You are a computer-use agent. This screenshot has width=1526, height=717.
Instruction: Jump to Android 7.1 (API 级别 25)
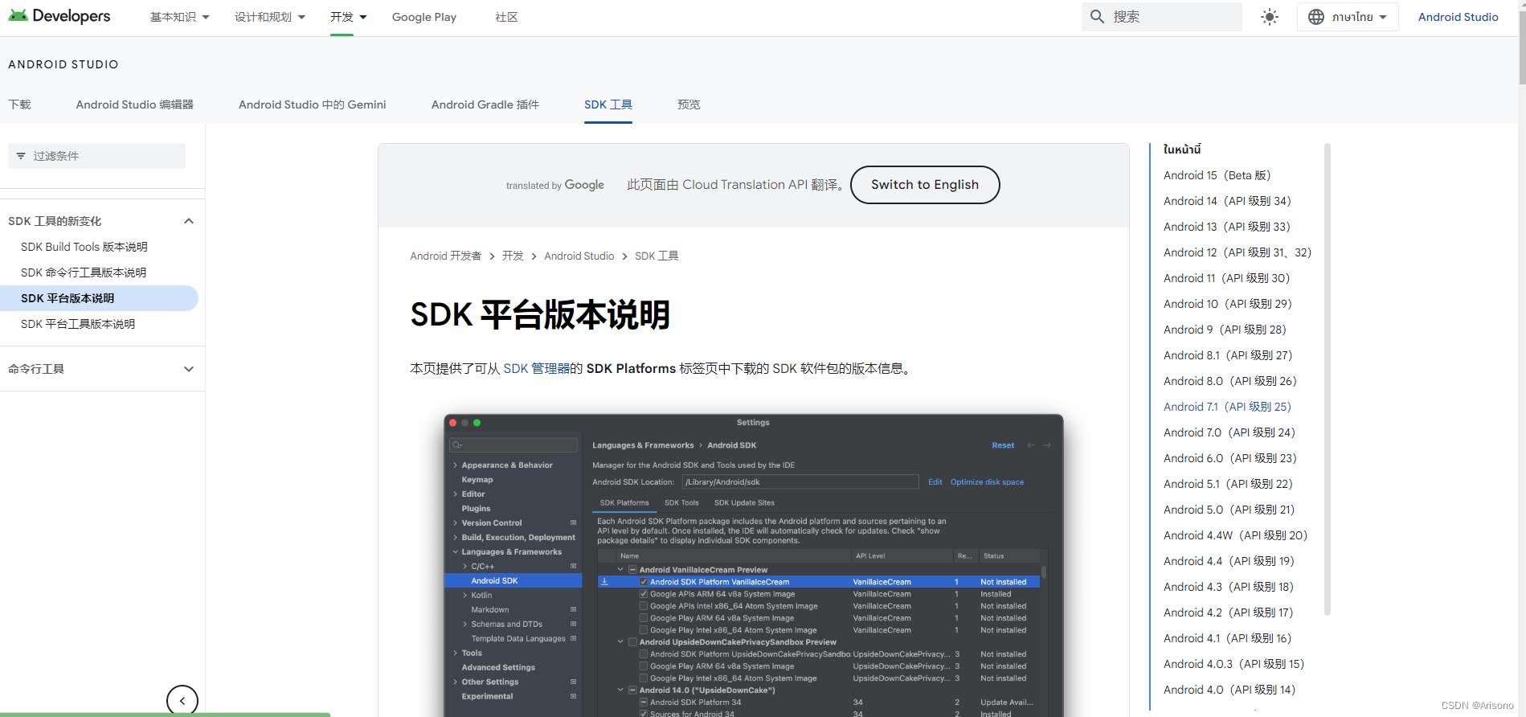(1227, 407)
